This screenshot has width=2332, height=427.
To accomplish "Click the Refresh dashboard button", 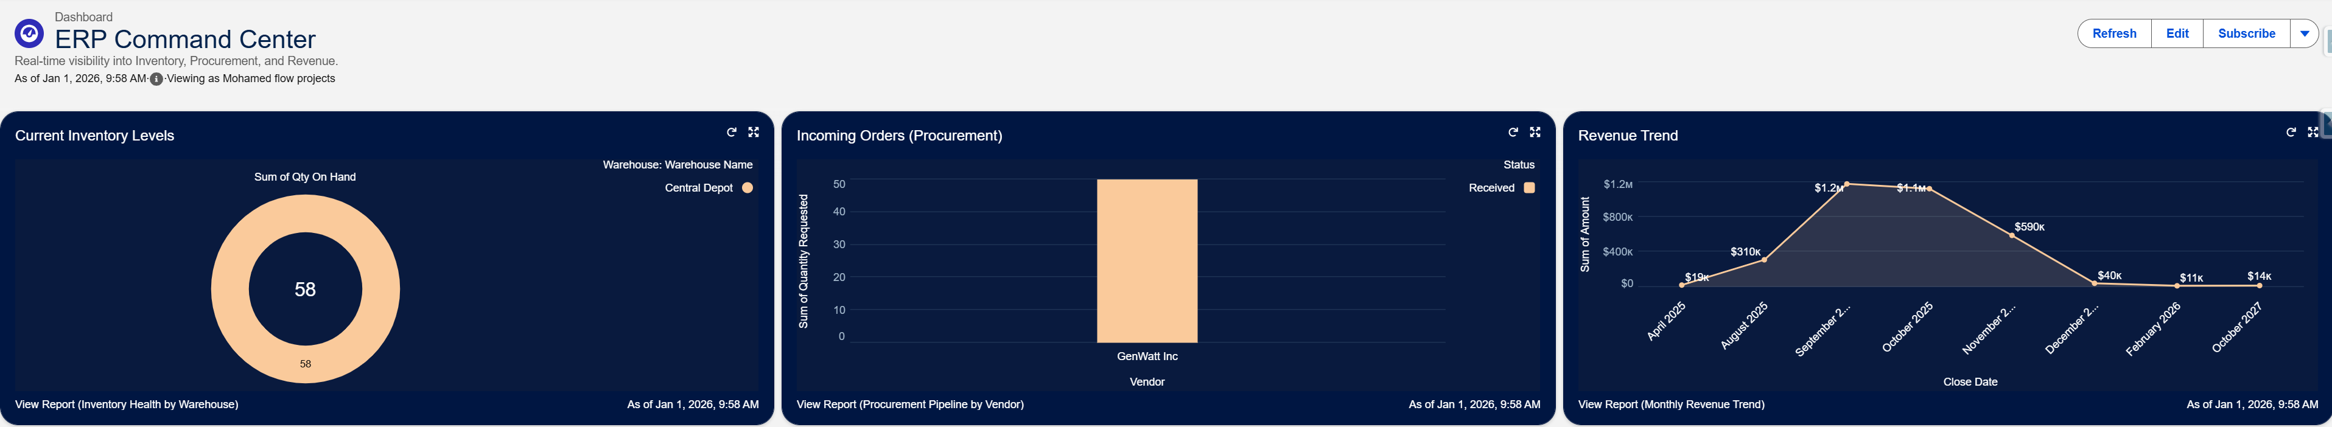I will point(2114,33).
